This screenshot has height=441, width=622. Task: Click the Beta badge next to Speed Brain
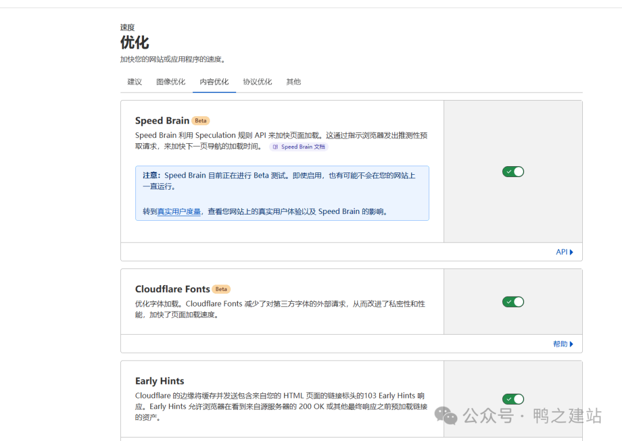(x=200, y=121)
